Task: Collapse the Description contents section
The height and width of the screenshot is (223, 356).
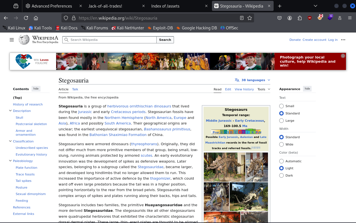Action: pyautogui.click(x=10, y=111)
